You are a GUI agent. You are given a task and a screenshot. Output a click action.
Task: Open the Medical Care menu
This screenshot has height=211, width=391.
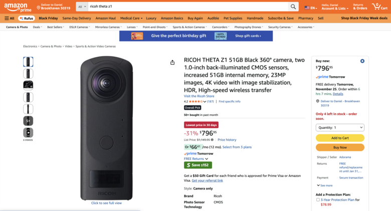pyautogui.click(x=131, y=18)
